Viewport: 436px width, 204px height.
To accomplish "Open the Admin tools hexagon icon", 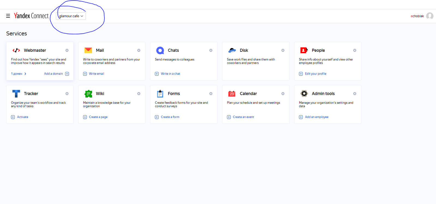I will 304,94.
